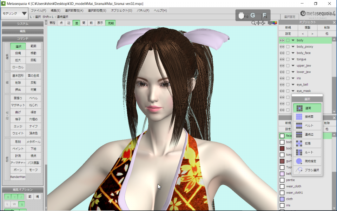Toggle the Y axis edit option

[15, 197]
